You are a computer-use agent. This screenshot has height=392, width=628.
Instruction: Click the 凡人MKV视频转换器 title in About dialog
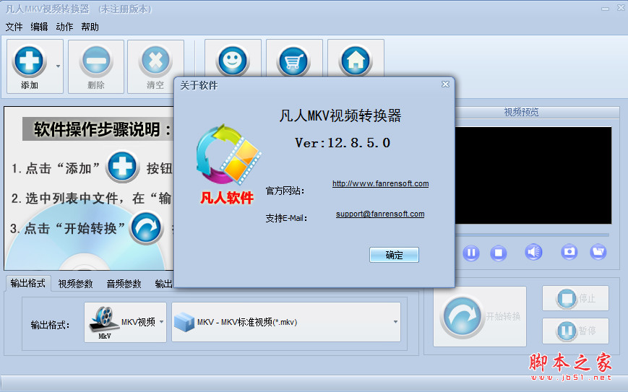[340, 116]
